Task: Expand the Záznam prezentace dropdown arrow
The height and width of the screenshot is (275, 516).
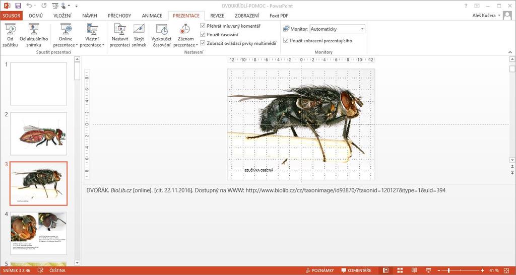Action: (x=197, y=45)
